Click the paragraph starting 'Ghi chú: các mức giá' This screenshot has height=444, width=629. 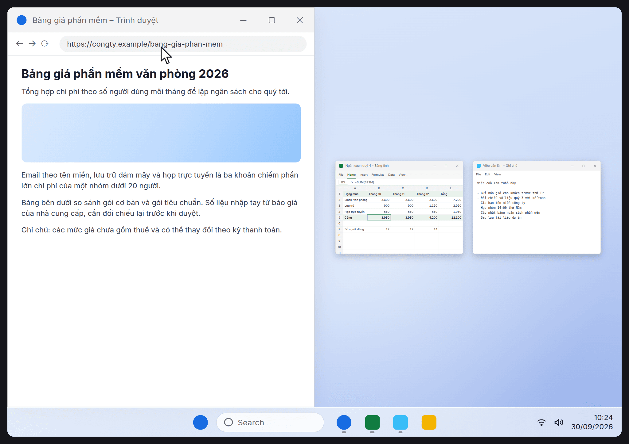coord(152,230)
